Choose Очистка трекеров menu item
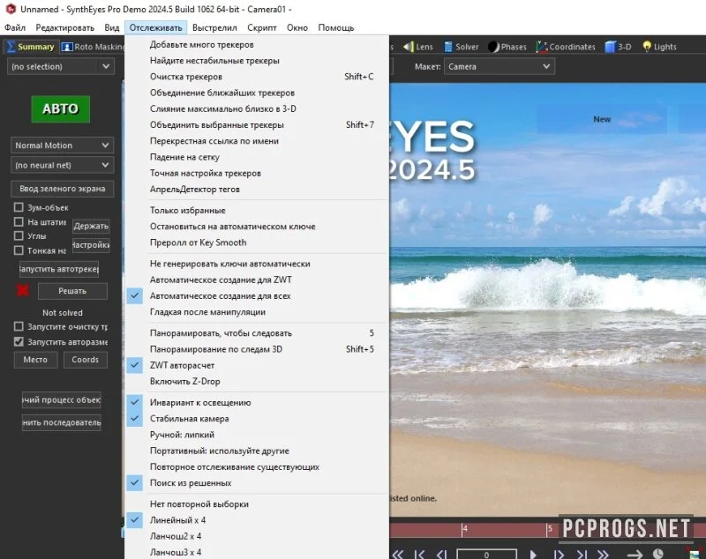The image size is (706, 559). click(x=257, y=77)
